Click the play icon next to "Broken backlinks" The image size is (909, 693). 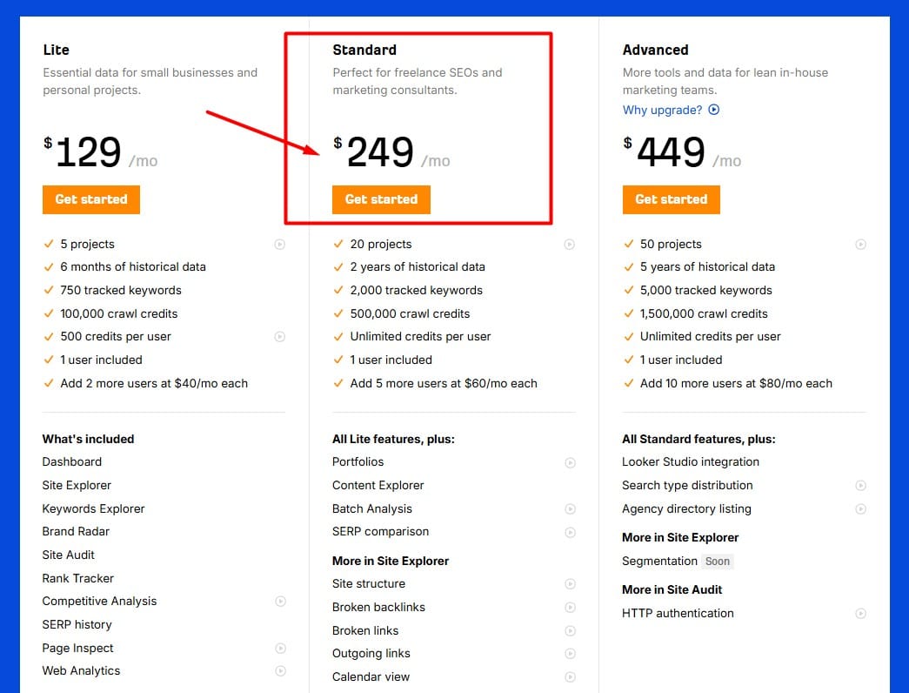tap(571, 607)
